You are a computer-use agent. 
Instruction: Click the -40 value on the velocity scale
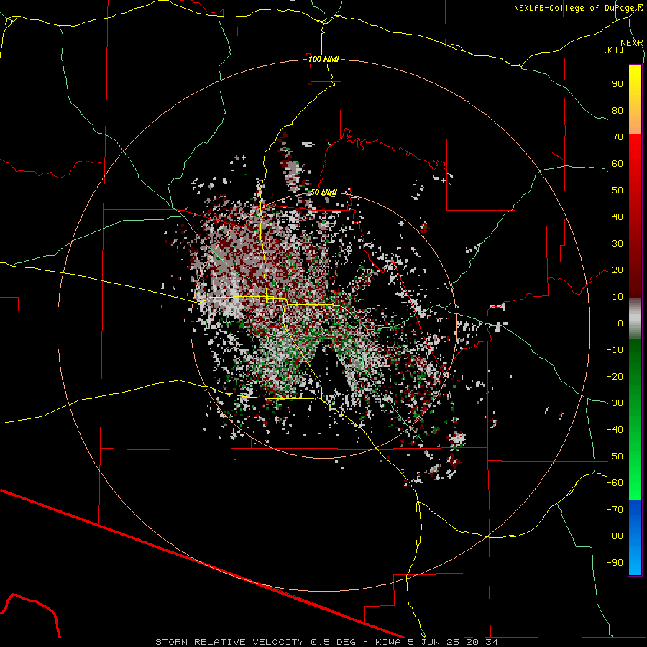[615, 430]
